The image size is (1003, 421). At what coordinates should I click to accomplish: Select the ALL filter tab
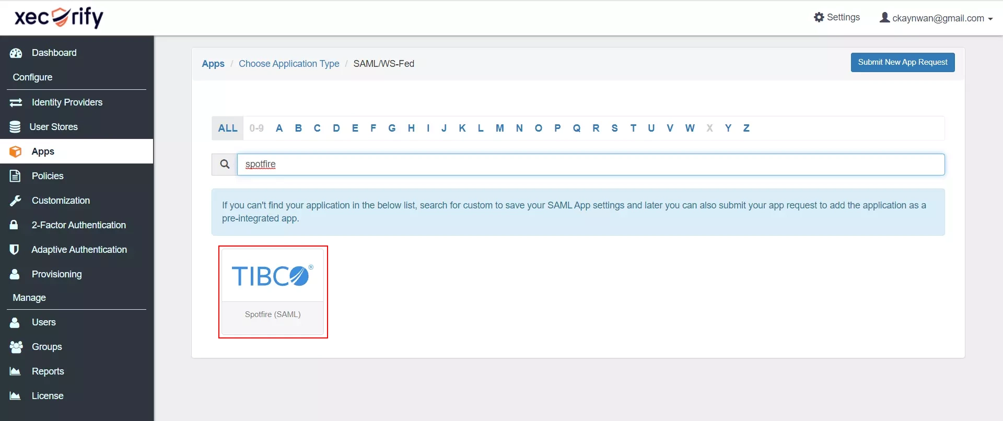[228, 128]
